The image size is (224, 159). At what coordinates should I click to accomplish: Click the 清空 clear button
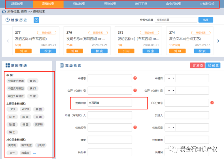point(197,66)
